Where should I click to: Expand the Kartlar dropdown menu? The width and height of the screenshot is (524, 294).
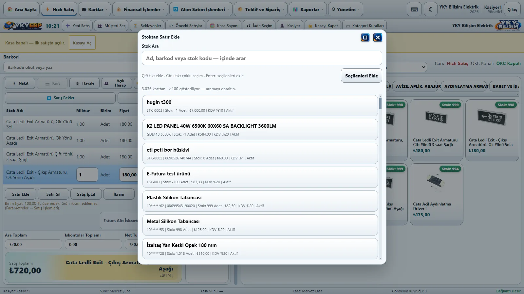pyautogui.click(x=95, y=9)
